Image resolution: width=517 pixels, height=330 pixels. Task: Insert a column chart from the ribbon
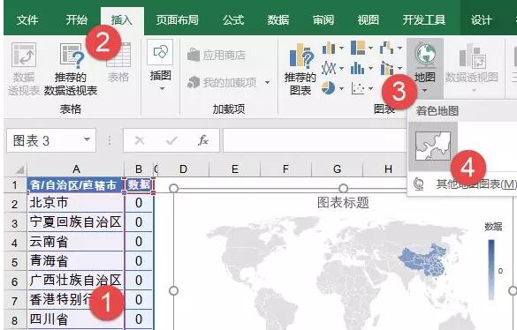329,49
